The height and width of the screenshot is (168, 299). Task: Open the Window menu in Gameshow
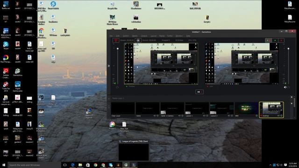[x=179, y=36]
